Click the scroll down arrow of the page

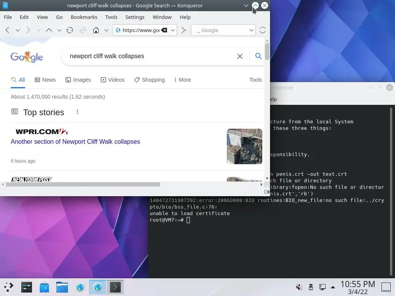(x=267, y=178)
